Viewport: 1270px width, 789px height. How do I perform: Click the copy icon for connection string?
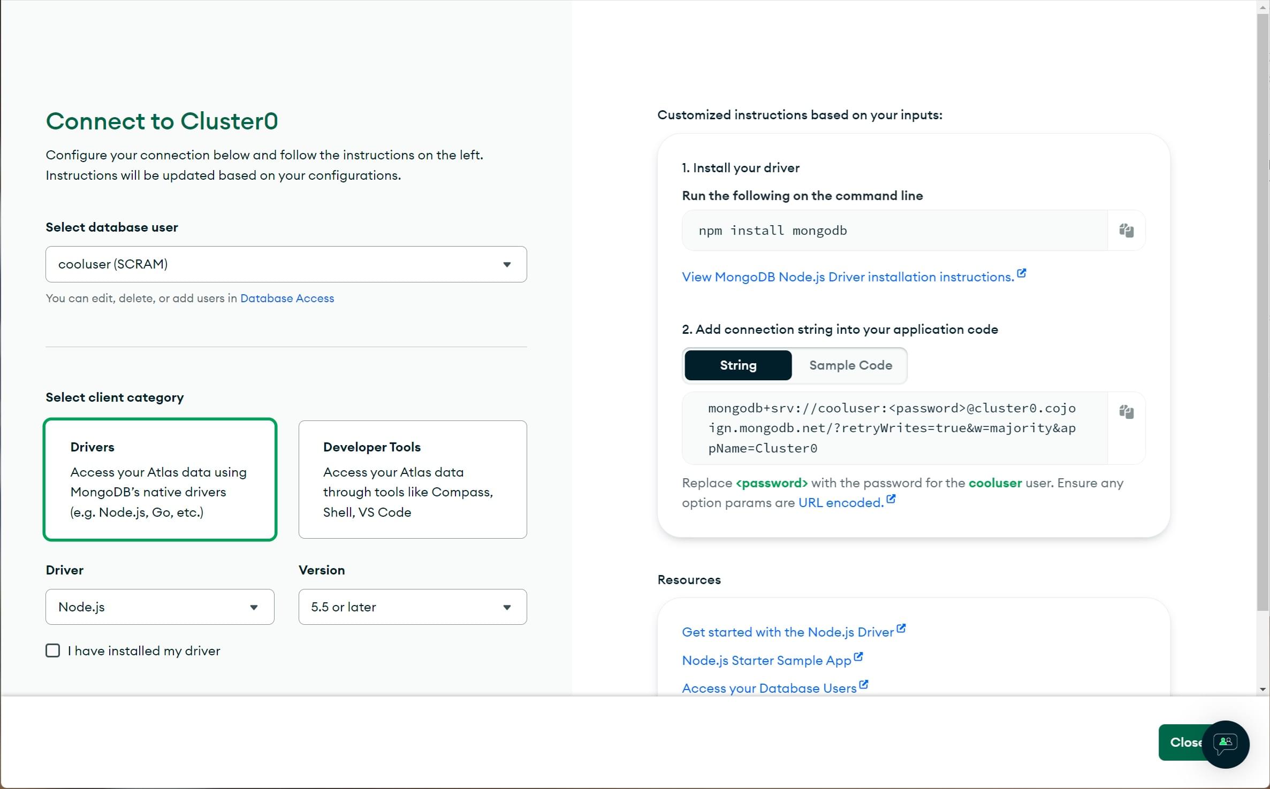[1127, 412]
